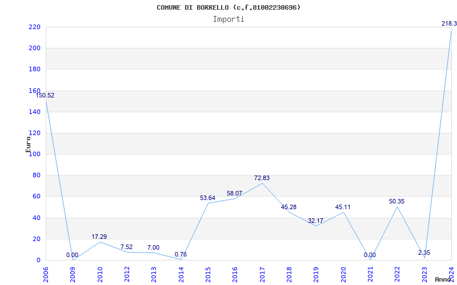Click the 2021 x-axis year label
Image resolution: width=457 pixels, height=285 pixels.
(370, 275)
